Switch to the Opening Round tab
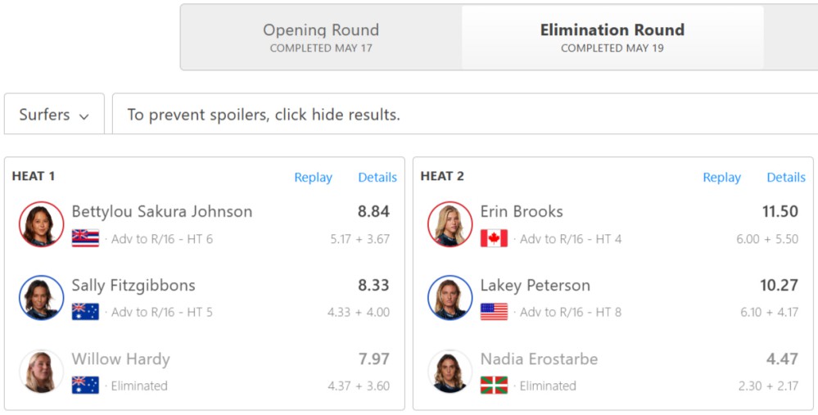 coord(321,38)
